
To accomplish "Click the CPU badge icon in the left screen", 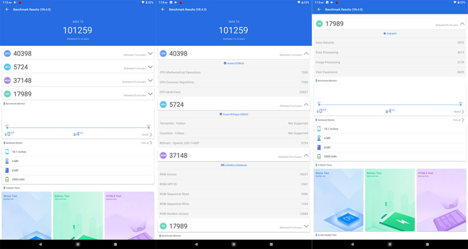I will (x=7, y=54).
